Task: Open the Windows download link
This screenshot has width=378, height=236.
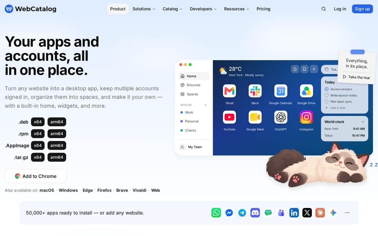Action: click(x=68, y=190)
